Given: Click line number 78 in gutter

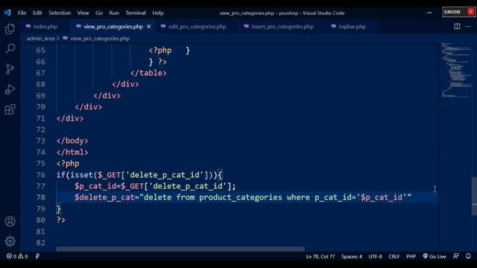Looking at the screenshot, I should click(40, 197).
